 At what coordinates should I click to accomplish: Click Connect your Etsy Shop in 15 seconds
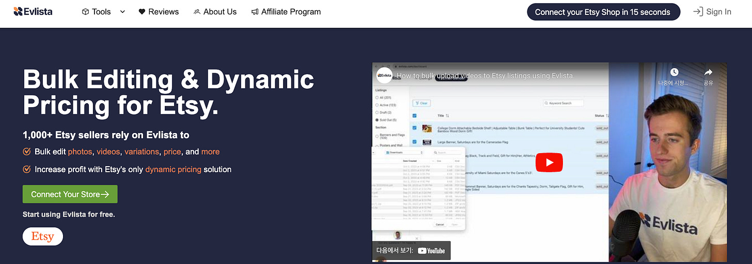(x=603, y=12)
